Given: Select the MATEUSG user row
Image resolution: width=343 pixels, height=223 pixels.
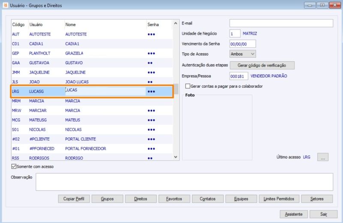Looking at the screenshot, I should click(92, 120).
